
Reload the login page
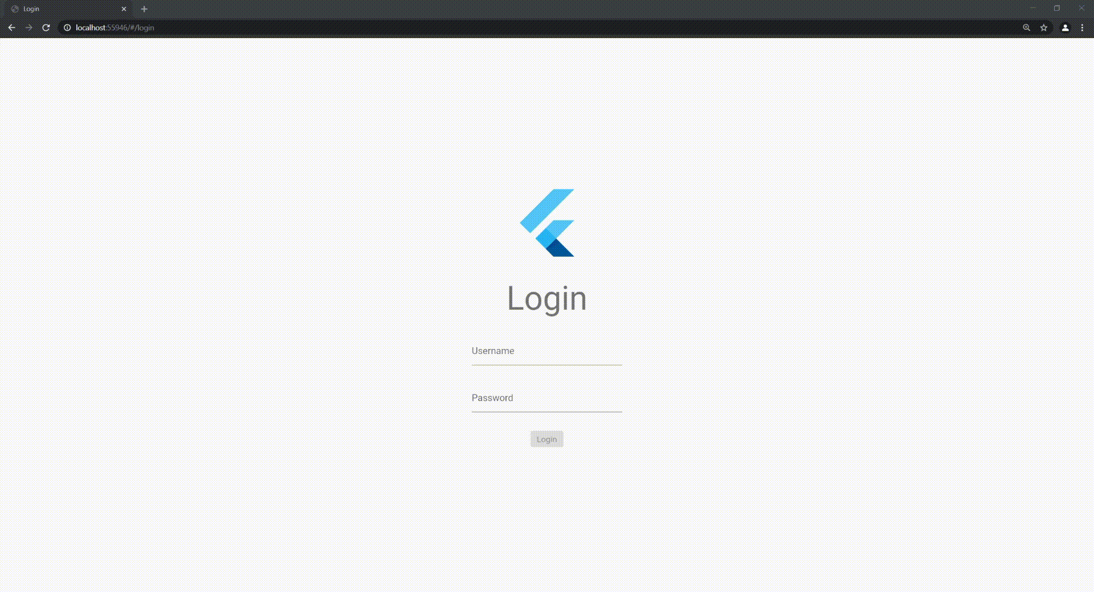[x=46, y=27]
